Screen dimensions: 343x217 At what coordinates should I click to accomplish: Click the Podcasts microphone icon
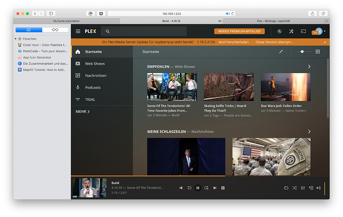point(78,88)
